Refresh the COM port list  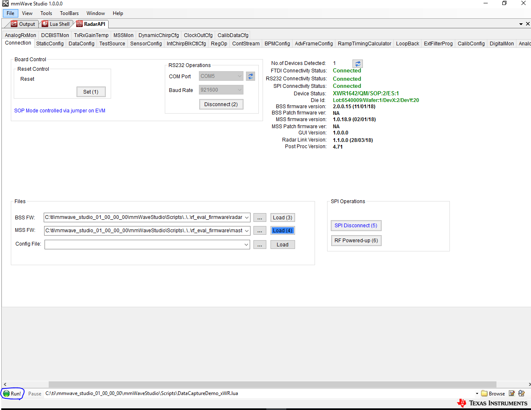251,76
